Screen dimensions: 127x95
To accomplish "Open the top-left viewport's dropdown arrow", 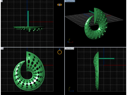I will pyautogui.click(x=2, y=1).
